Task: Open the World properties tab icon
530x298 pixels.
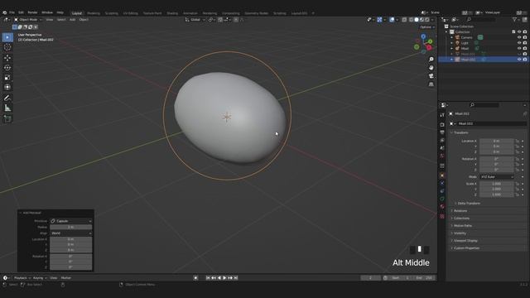Action: [x=442, y=156]
